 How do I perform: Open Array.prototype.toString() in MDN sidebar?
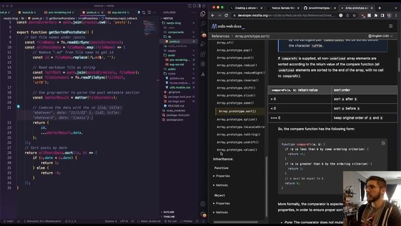pos(238,134)
